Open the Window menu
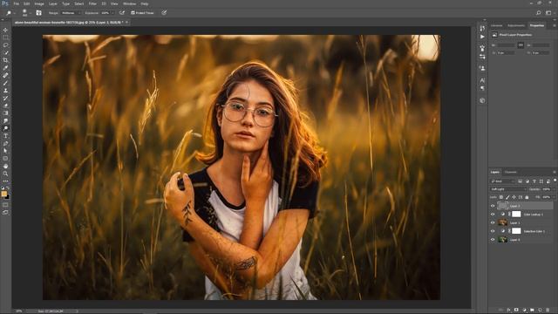Viewport: 558px width, 314px height. [129, 3]
